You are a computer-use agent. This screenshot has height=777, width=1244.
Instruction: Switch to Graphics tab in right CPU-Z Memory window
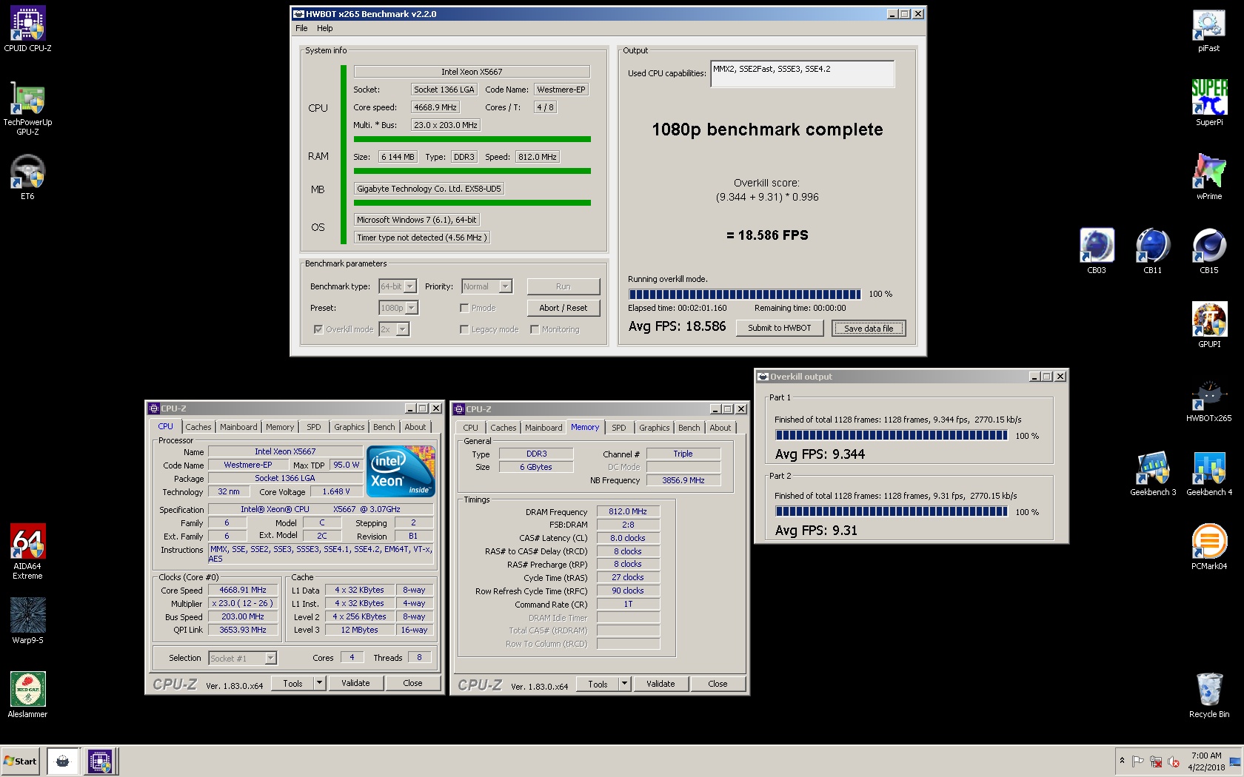tap(655, 428)
